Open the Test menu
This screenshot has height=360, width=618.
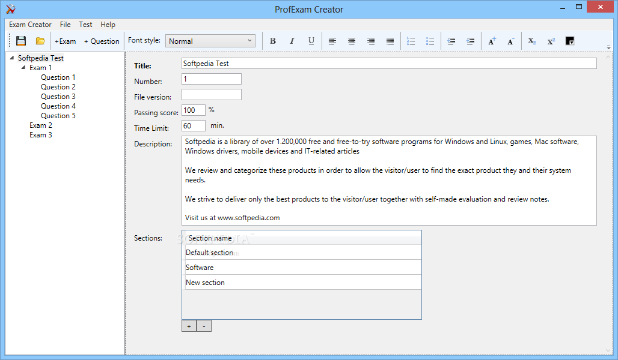[x=85, y=25]
